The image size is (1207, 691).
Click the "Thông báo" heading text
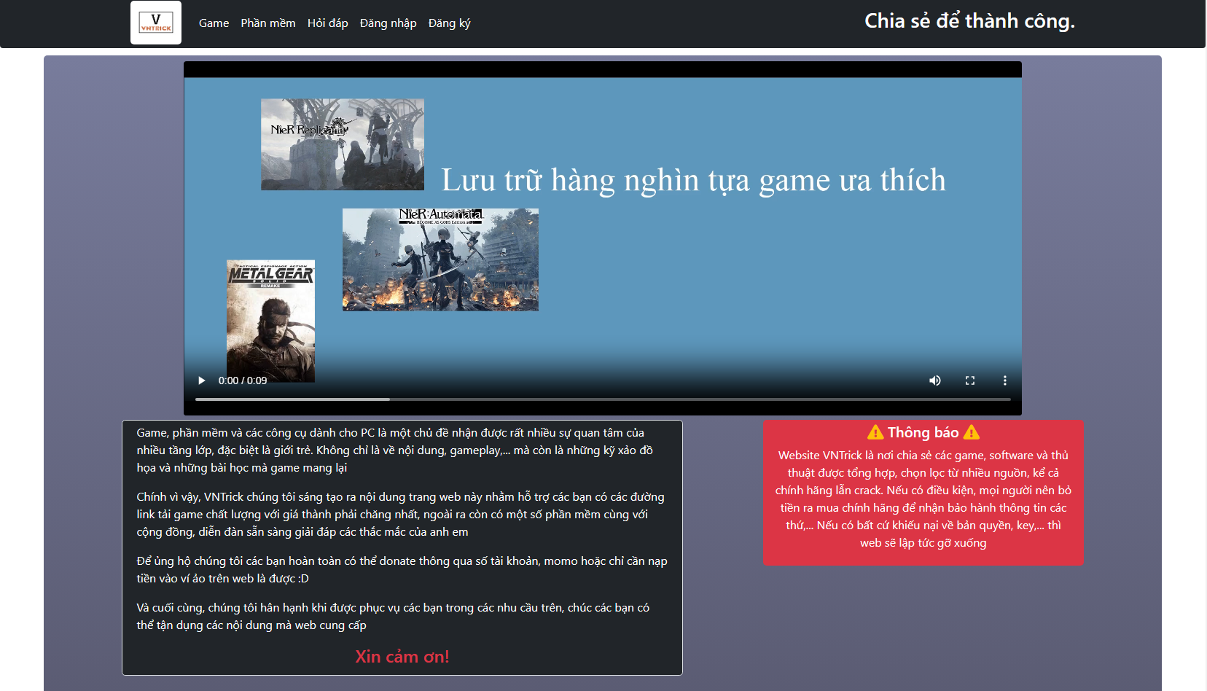point(923,432)
